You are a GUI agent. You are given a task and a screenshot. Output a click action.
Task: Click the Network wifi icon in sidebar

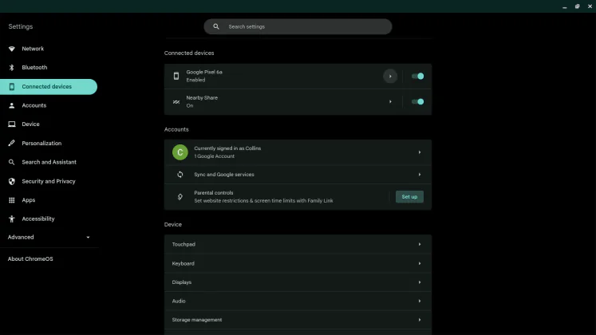[x=12, y=49]
